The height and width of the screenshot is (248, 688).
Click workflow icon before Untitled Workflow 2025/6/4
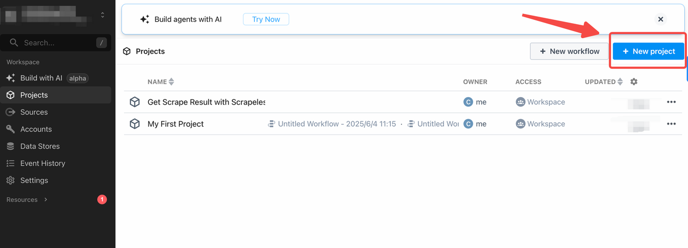coord(272,124)
